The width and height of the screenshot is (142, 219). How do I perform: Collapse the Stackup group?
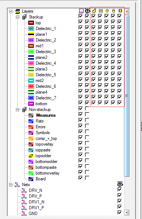click(17, 17)
